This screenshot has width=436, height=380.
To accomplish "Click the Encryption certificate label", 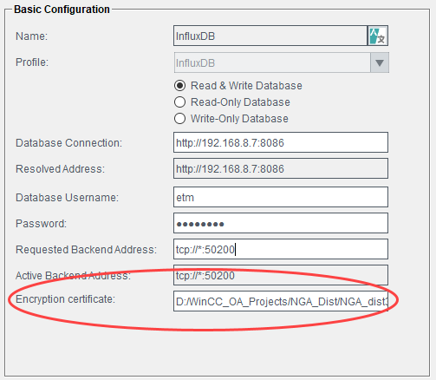I will coord(65,299).
